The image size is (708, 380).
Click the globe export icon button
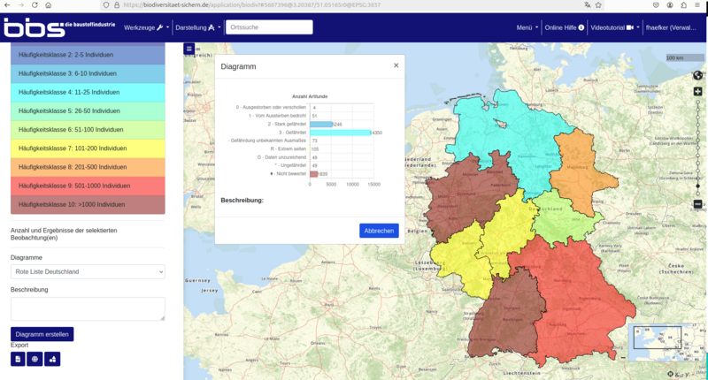tap(35, 359)
